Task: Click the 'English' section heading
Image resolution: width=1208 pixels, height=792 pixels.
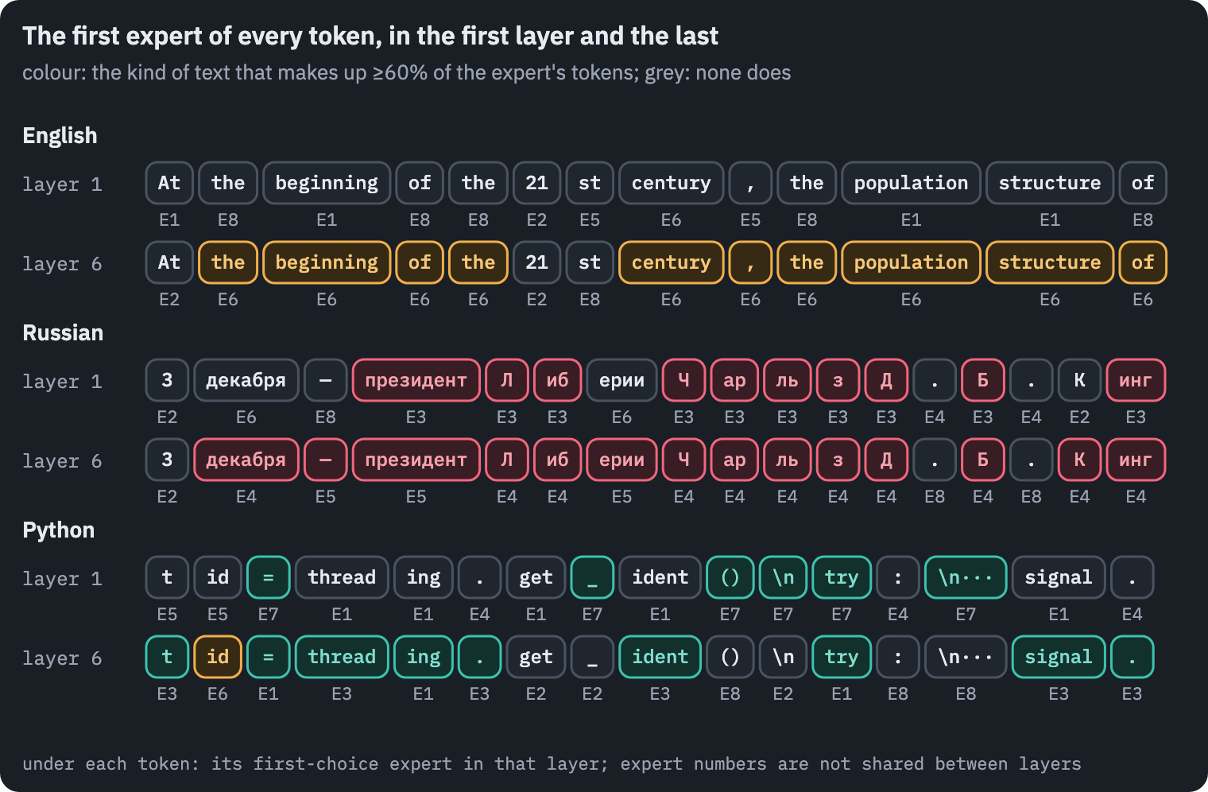Action: coord(60,136)
